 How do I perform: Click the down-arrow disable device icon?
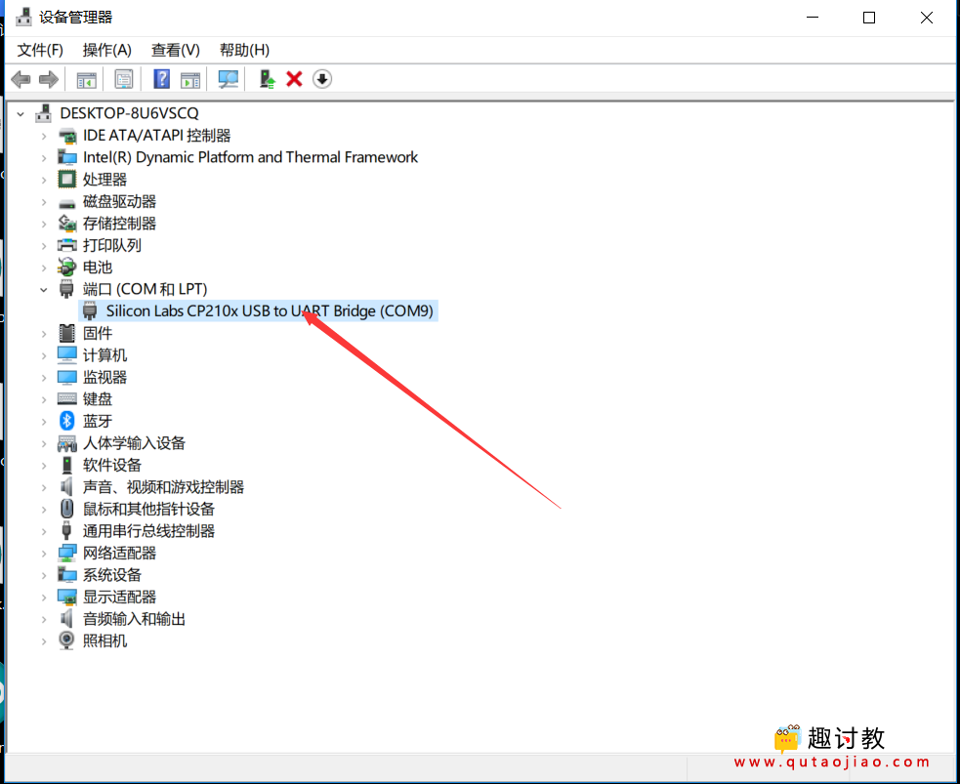pyautogui.click(x=322, y=79)
